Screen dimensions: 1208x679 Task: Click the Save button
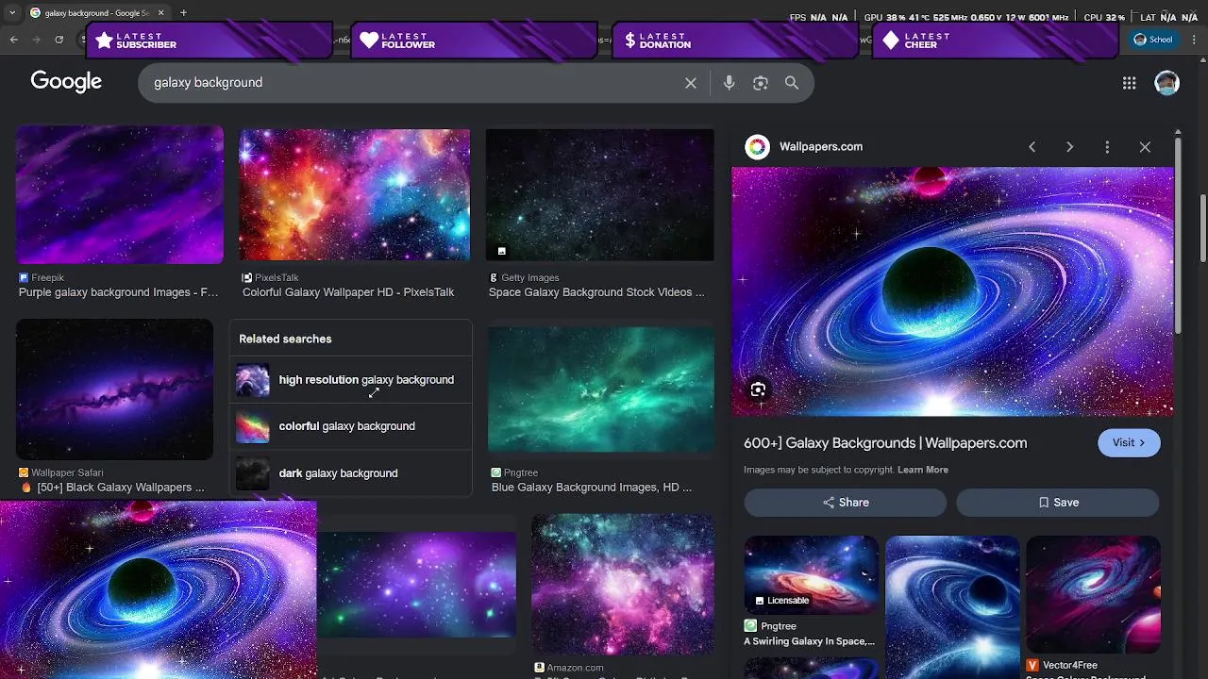click(x=1057, y=503)
